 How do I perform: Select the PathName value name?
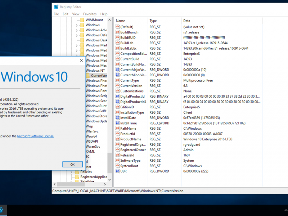coord(128,129)
